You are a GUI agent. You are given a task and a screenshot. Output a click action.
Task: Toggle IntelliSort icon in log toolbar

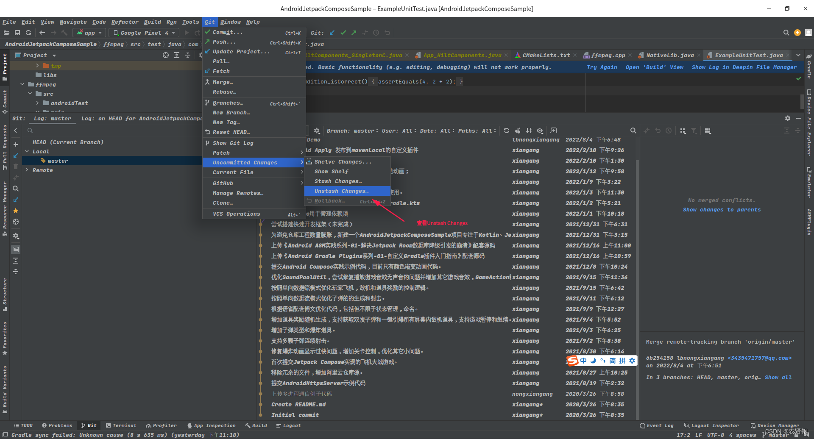coord(529,131)
